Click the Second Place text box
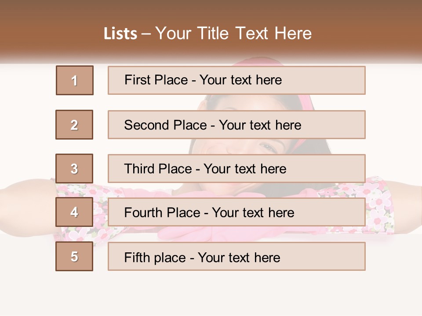The height and width of the screenshot is (316, 422). tap(236, 125)
